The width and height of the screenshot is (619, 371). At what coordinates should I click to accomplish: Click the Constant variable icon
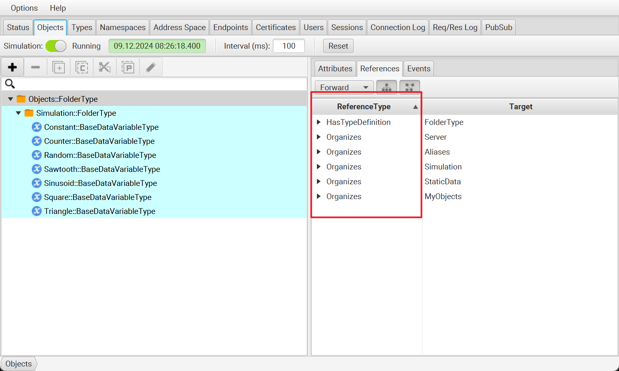click(x=37, y=127)
